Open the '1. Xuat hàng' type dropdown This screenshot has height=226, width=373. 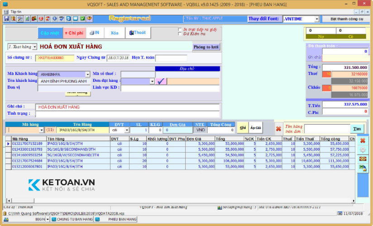coord(35,47)
